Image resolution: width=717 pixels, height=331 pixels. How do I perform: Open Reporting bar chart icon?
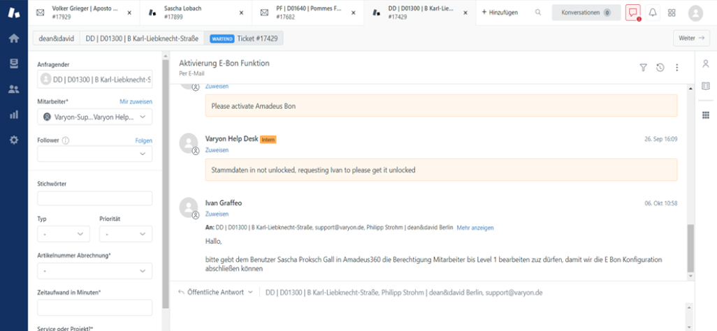coord(13,115)
